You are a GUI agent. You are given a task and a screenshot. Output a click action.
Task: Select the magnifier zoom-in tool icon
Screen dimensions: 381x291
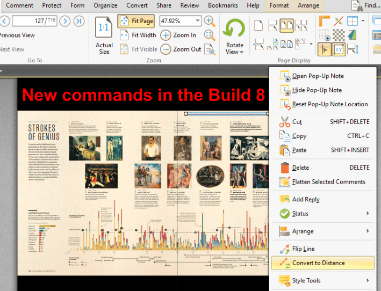click(x=210, y=21)
